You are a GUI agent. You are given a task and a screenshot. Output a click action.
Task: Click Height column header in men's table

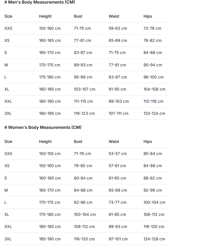point(45,16)
